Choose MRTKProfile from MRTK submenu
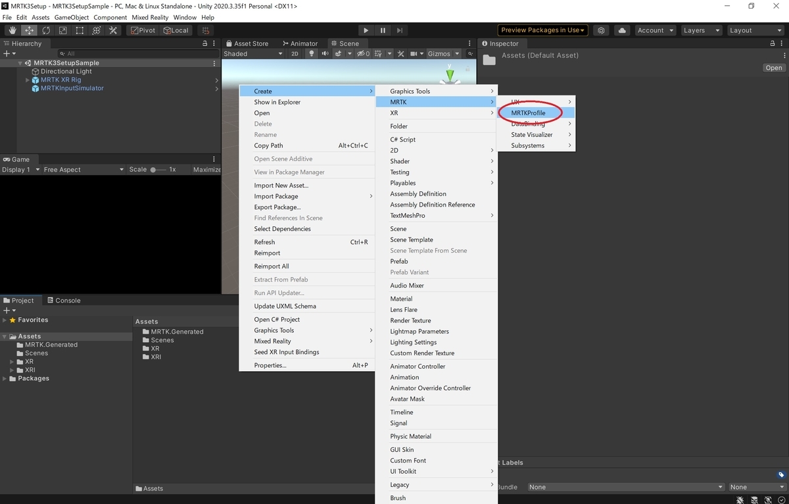This screenshot has width=789, height=504. [x=536, y=113]
